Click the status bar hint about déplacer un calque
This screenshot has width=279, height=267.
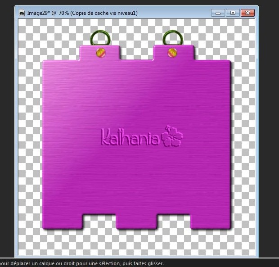[81, 263]
